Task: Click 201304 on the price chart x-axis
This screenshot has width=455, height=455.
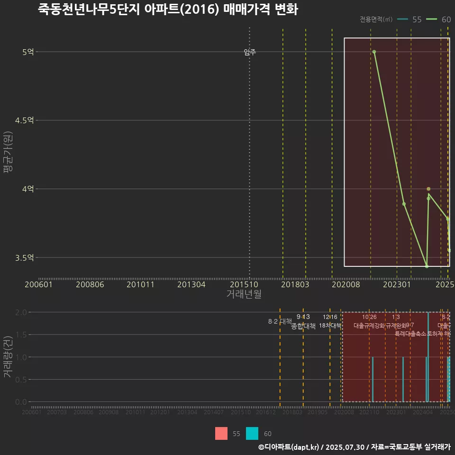Action: (x=191, y=284)
